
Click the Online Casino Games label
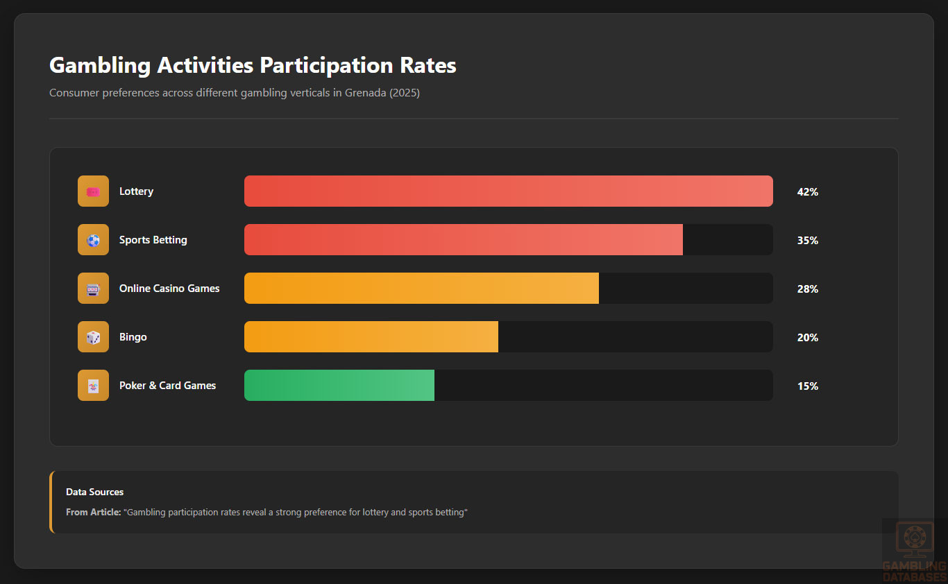(x=169, y=289)
